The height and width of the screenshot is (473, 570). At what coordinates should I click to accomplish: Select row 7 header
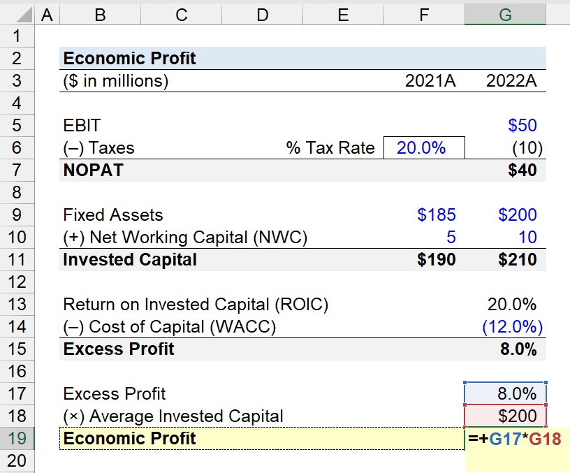pyautogui.click(x=17, y=170)
